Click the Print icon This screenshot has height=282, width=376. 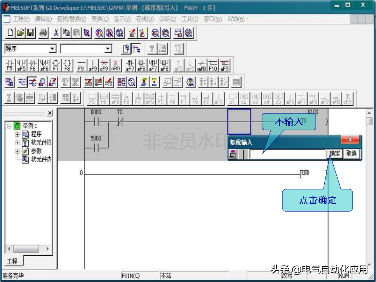43,33
